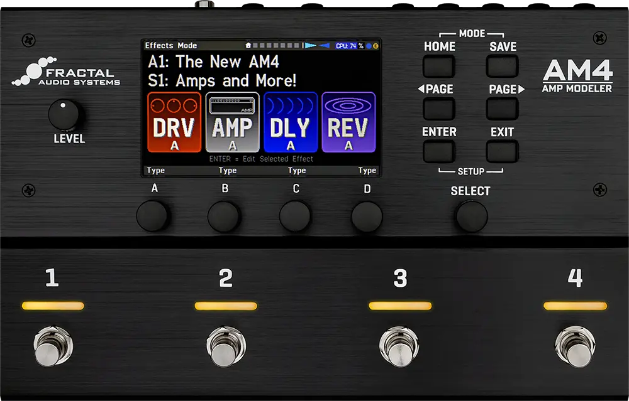Push the EXIT button
The image size is (629, 401).
coord(502,151)
